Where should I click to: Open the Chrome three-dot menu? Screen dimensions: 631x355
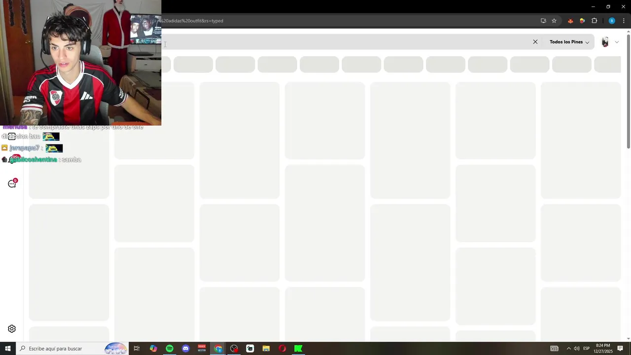coord(624,21)
